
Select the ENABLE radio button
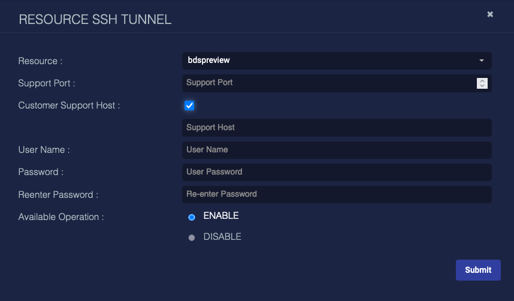click(192, 217)
